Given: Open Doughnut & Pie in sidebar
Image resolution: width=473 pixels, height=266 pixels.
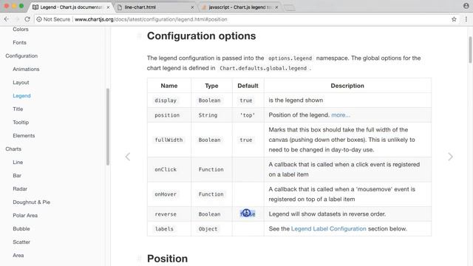Looking at the screenshot, I should click(x=31, y=202).
